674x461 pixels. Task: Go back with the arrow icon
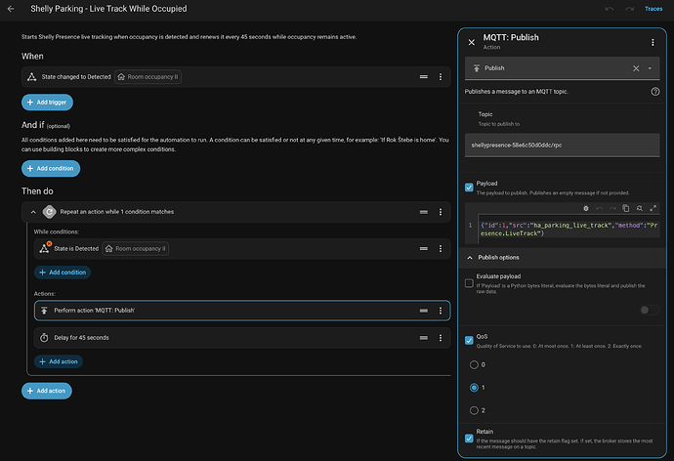[x=11, y=9]
